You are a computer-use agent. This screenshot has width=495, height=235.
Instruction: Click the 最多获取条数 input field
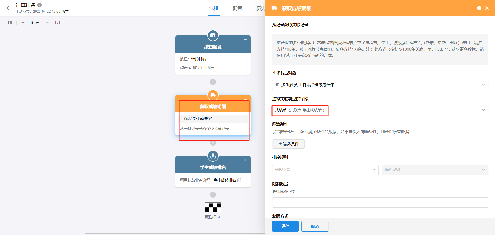pyautogui.click(x=375, y=203)
